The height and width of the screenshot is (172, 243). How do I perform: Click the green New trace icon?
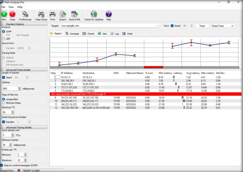tap(4, 14)
